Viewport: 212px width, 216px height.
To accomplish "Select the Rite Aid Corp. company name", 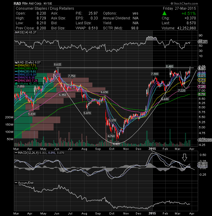I will point(32,3).
